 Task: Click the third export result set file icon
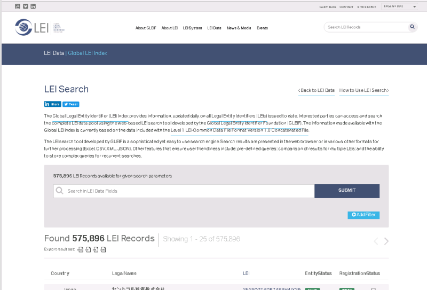(x=96, y=249)
